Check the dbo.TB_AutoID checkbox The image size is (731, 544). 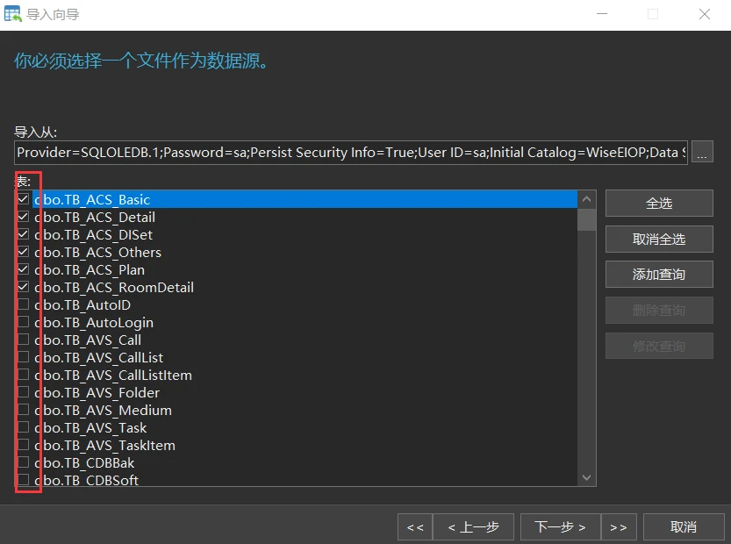(24, 304)
